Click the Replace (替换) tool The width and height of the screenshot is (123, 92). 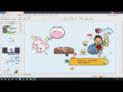tap(81, 20)
